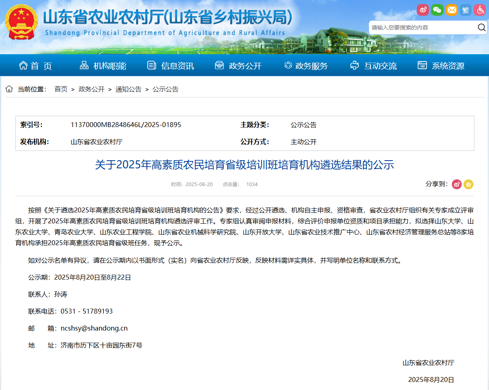Click the blue article headline
This screenshot has width=489, height=390.
coord(244,165)
